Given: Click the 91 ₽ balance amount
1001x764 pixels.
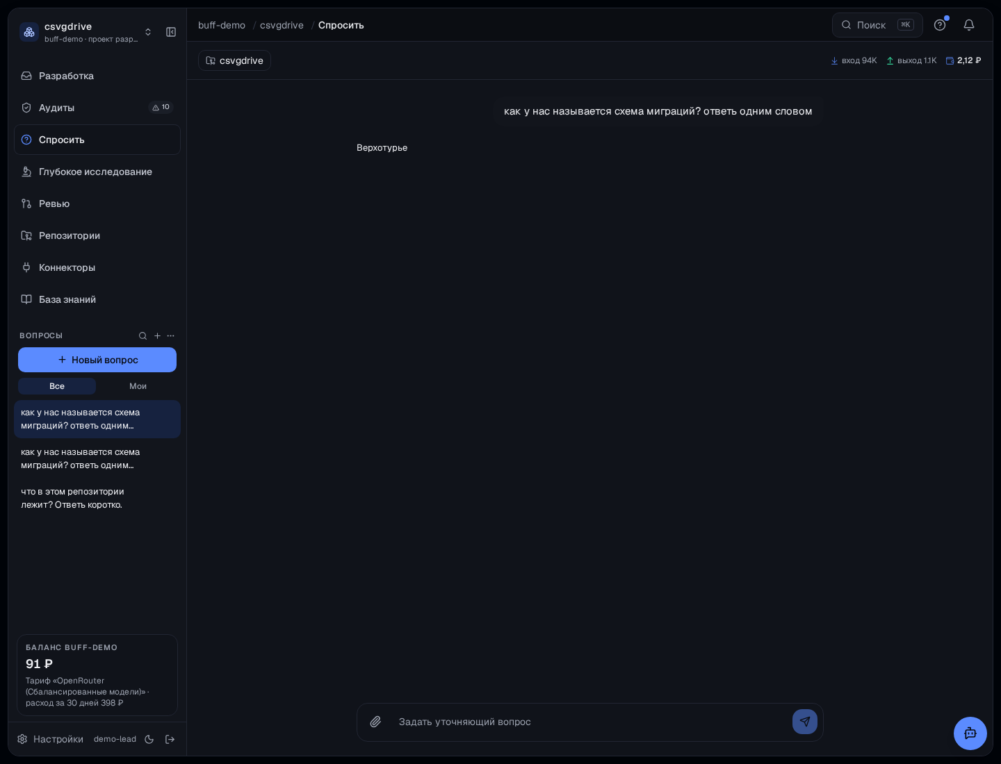Looking at the screenshot, I should pos(39,664).
